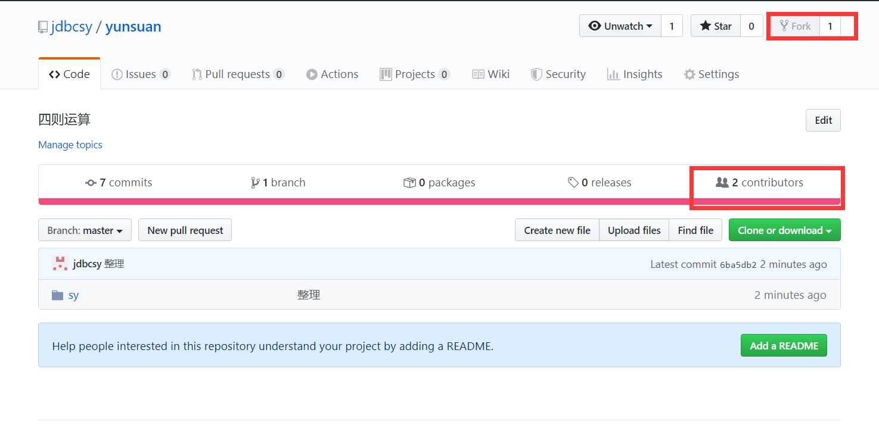Open the 0 packages link
879x431 pixels.
pyautogui.click(x=439, y=183)
